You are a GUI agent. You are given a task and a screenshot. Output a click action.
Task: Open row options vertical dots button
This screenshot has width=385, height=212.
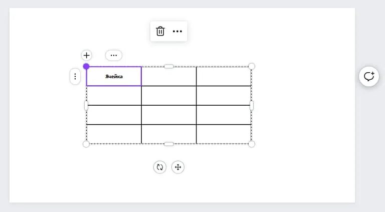(75, 76)
